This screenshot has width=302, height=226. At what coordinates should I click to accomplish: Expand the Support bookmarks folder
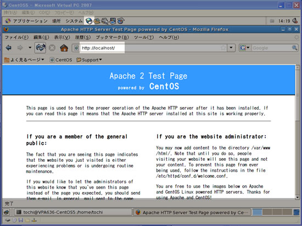89,60
